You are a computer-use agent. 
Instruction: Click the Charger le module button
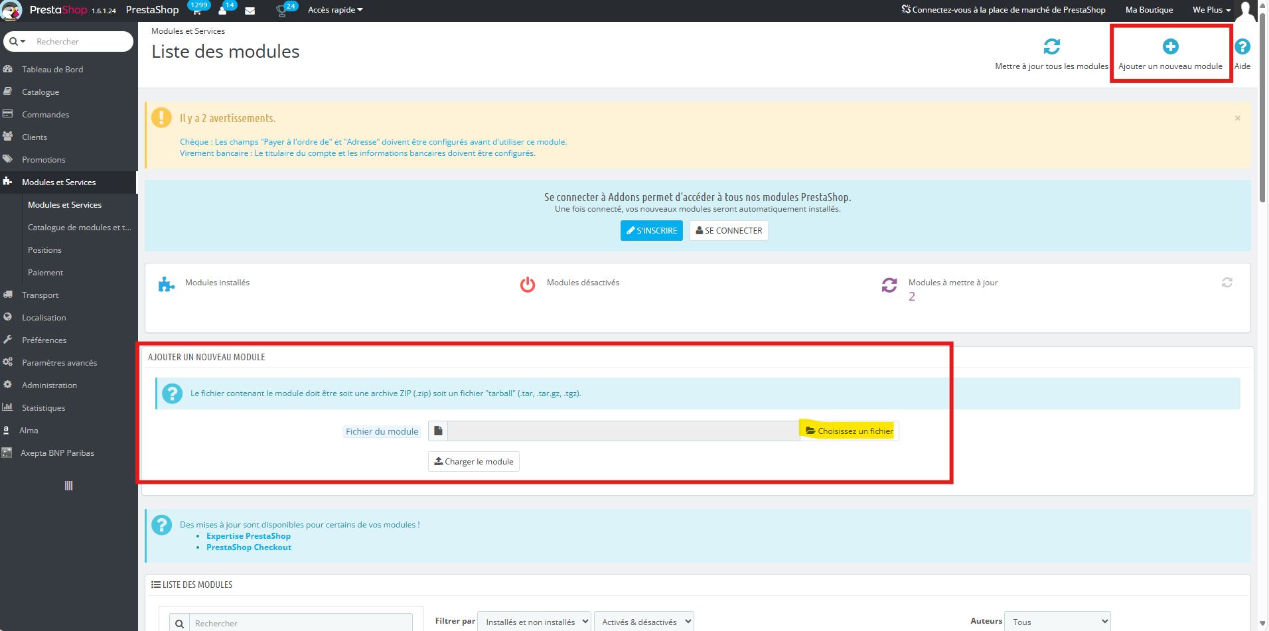tap(474, 462)
